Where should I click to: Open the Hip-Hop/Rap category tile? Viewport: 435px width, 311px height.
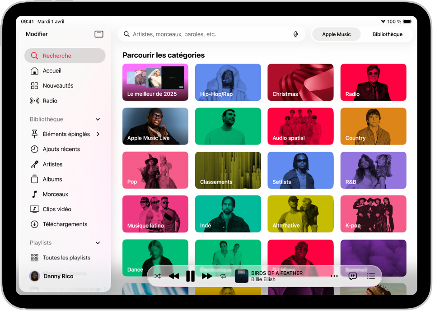click(228, 82)
